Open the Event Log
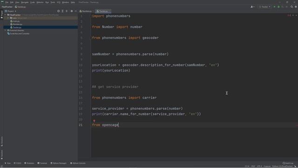The width and height of the screenshot is (298, 168). click(288, 163)
